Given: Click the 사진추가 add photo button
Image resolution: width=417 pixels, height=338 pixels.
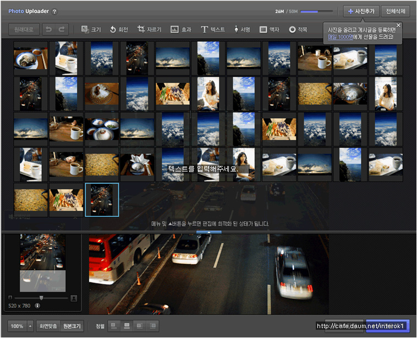Looking at the screenshot, I should 361,11.
